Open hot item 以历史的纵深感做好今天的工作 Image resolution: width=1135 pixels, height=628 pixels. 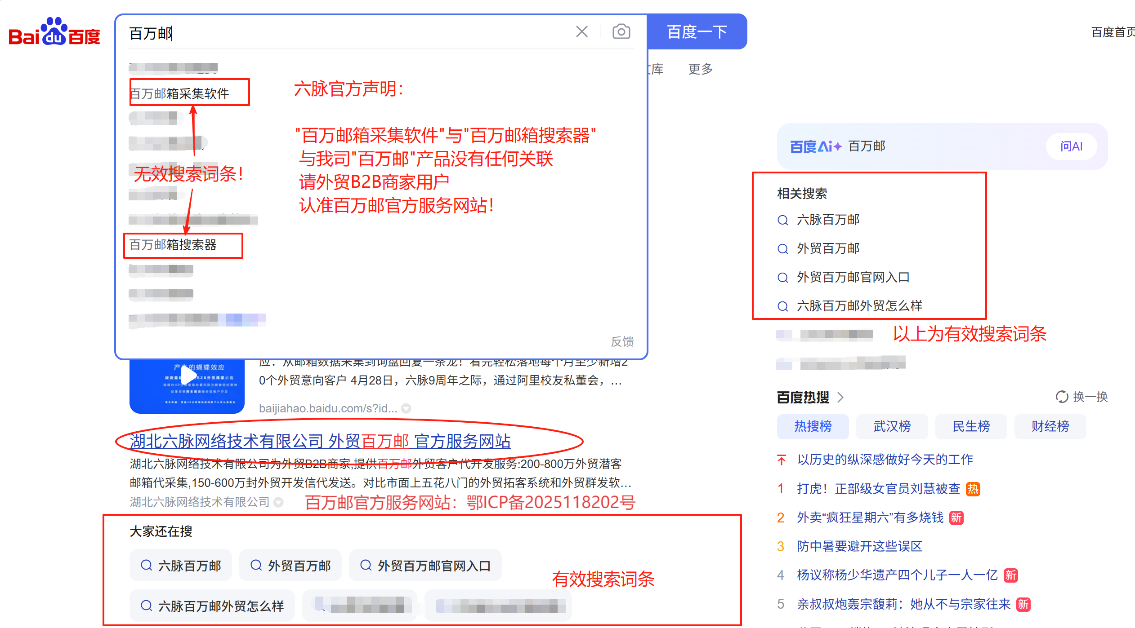885,460
